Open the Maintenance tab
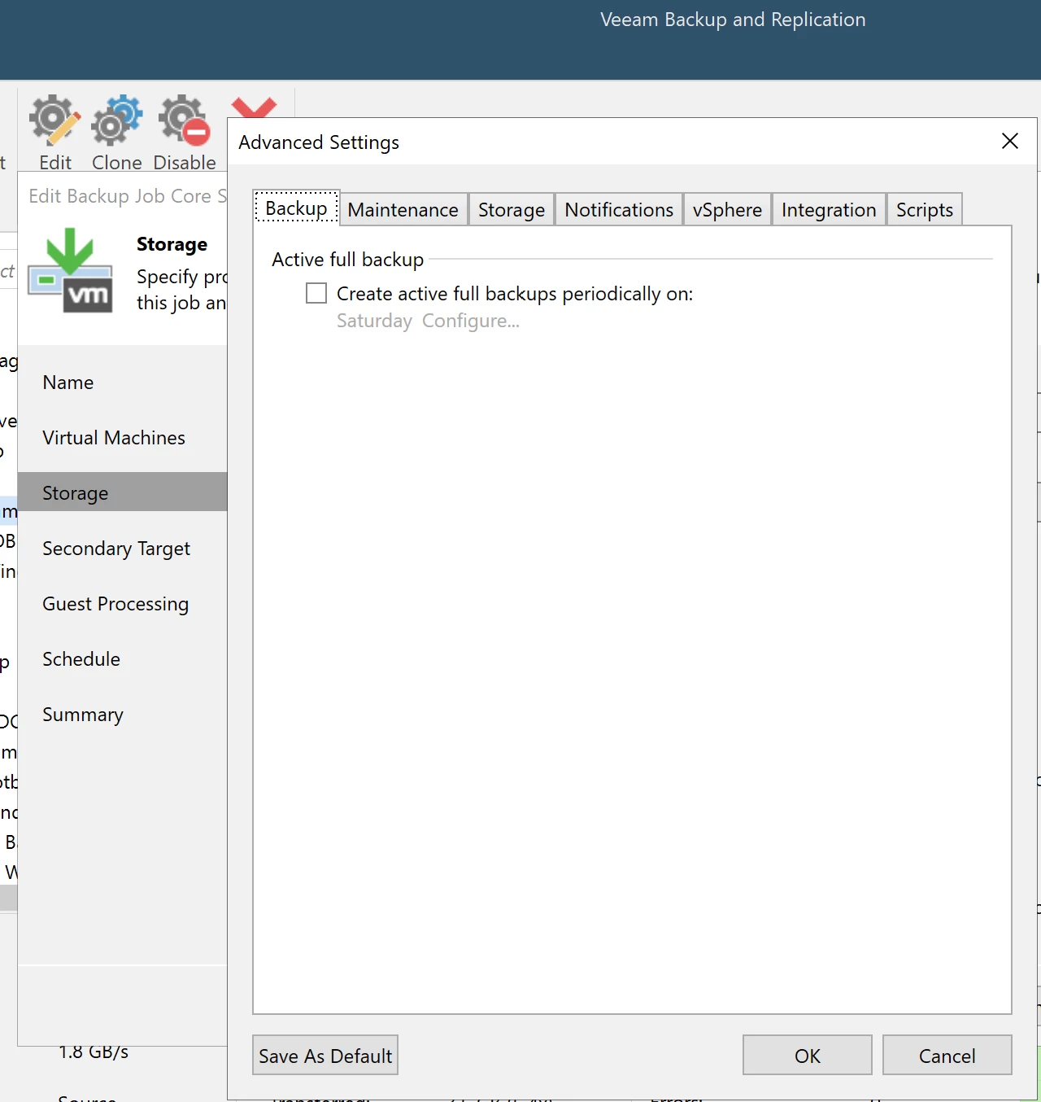Image resolution: width=1041 pixels, height=1102 pixels. (x=403, y=210)
